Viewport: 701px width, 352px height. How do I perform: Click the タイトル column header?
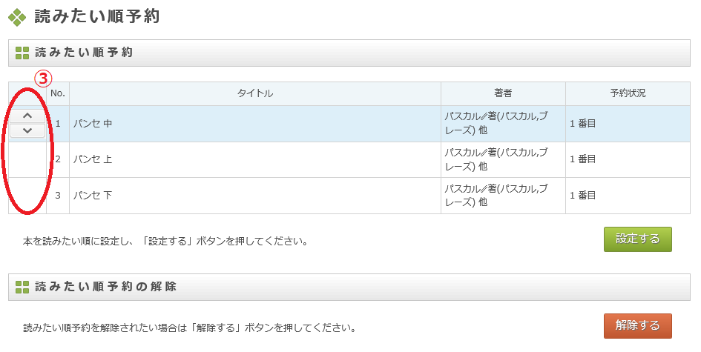coord(254,93)
